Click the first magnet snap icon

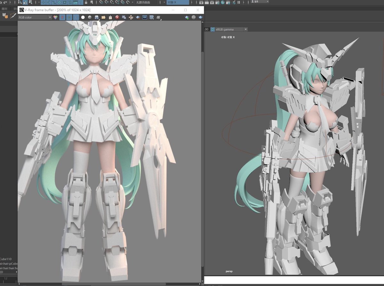(x=101, y=2)
